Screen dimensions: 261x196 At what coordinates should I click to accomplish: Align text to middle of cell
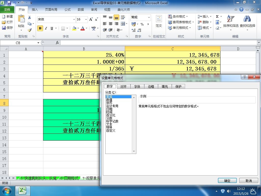[x=111, y=17]
